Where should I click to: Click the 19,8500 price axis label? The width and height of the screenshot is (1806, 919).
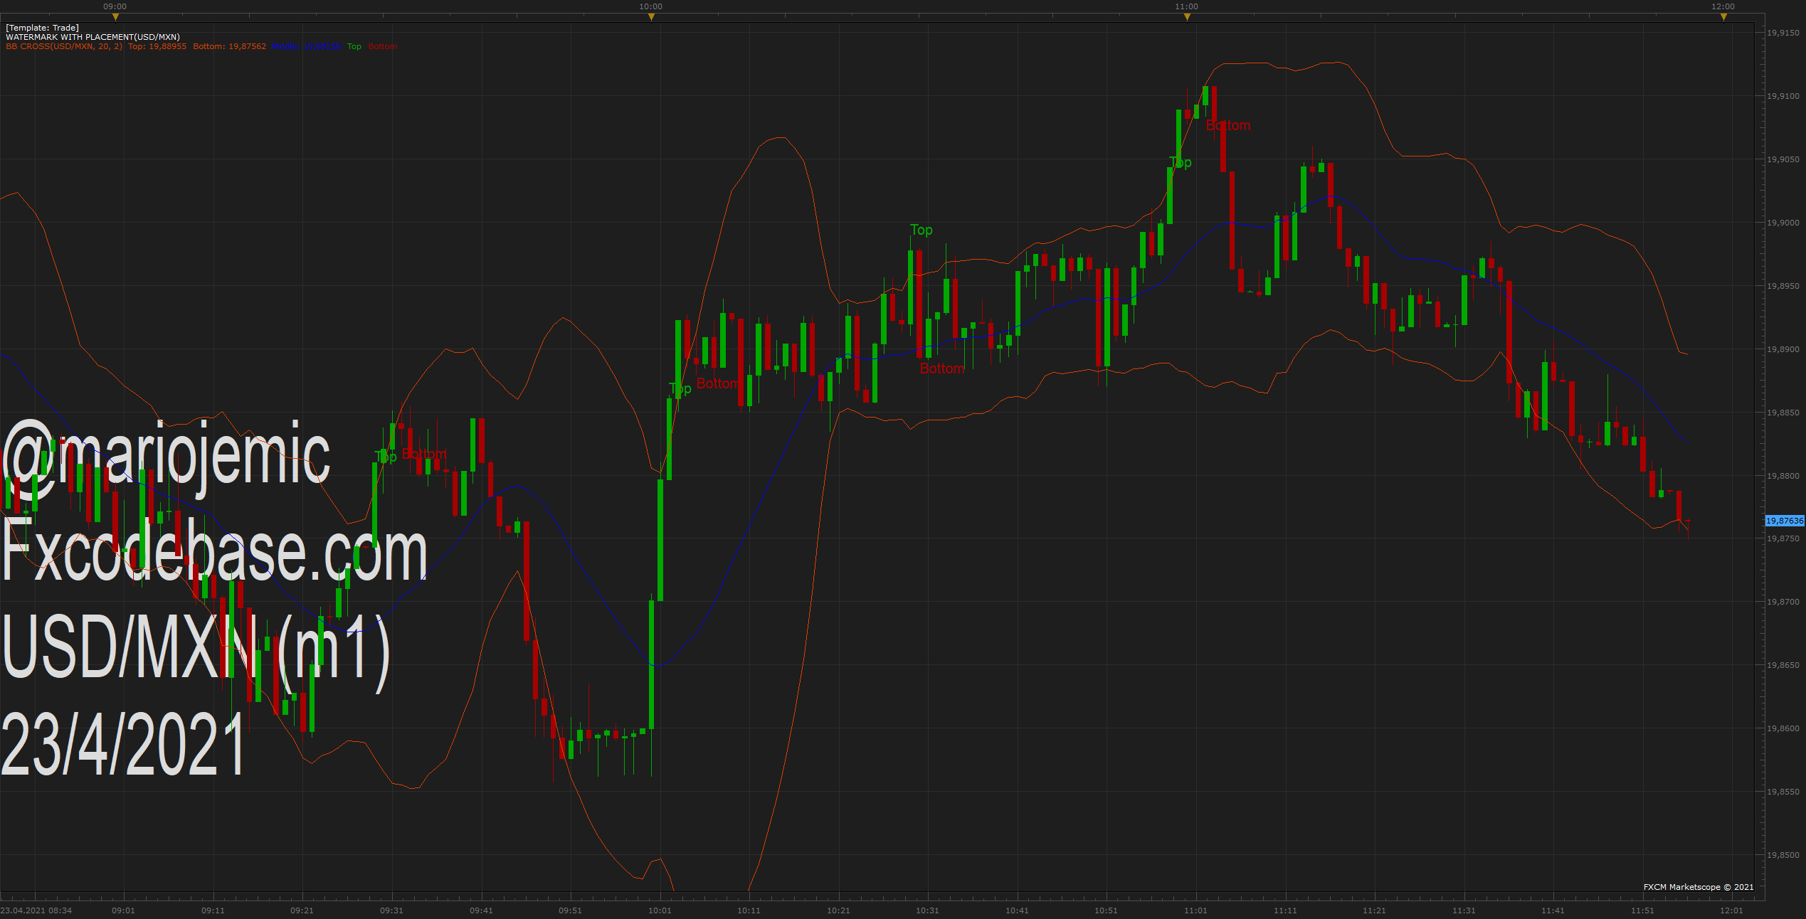(1783, 855)
